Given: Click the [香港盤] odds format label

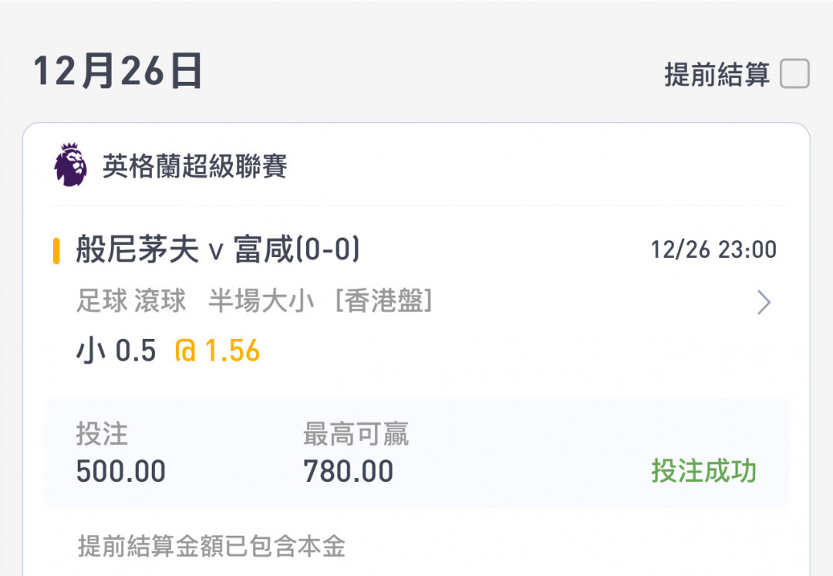Looking at the screenshot, I should (x=384, y=301).
